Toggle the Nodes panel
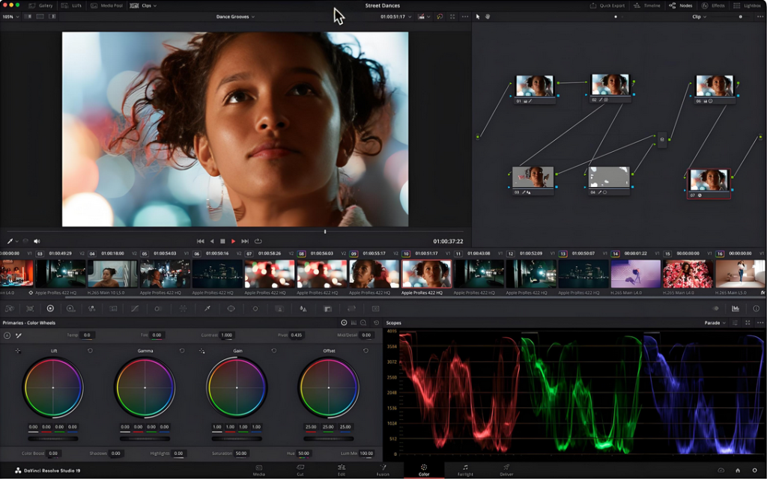The image size is (767, 479). [x=681, y=5]
